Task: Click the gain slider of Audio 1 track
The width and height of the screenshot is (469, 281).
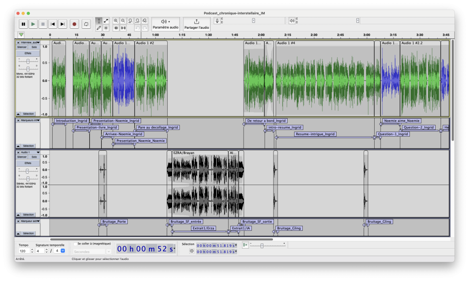Action: pos(27,171)
